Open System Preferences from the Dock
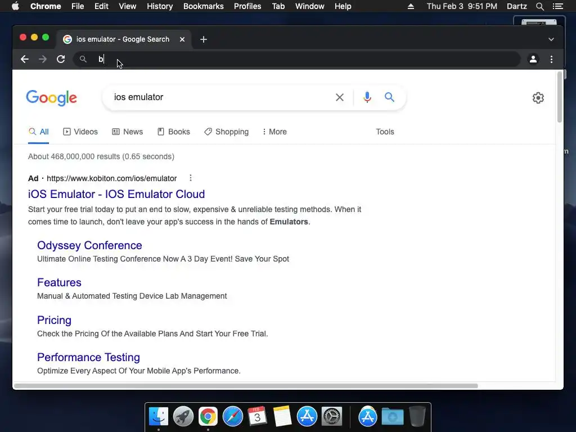The image size is (576, 432). 332,417
